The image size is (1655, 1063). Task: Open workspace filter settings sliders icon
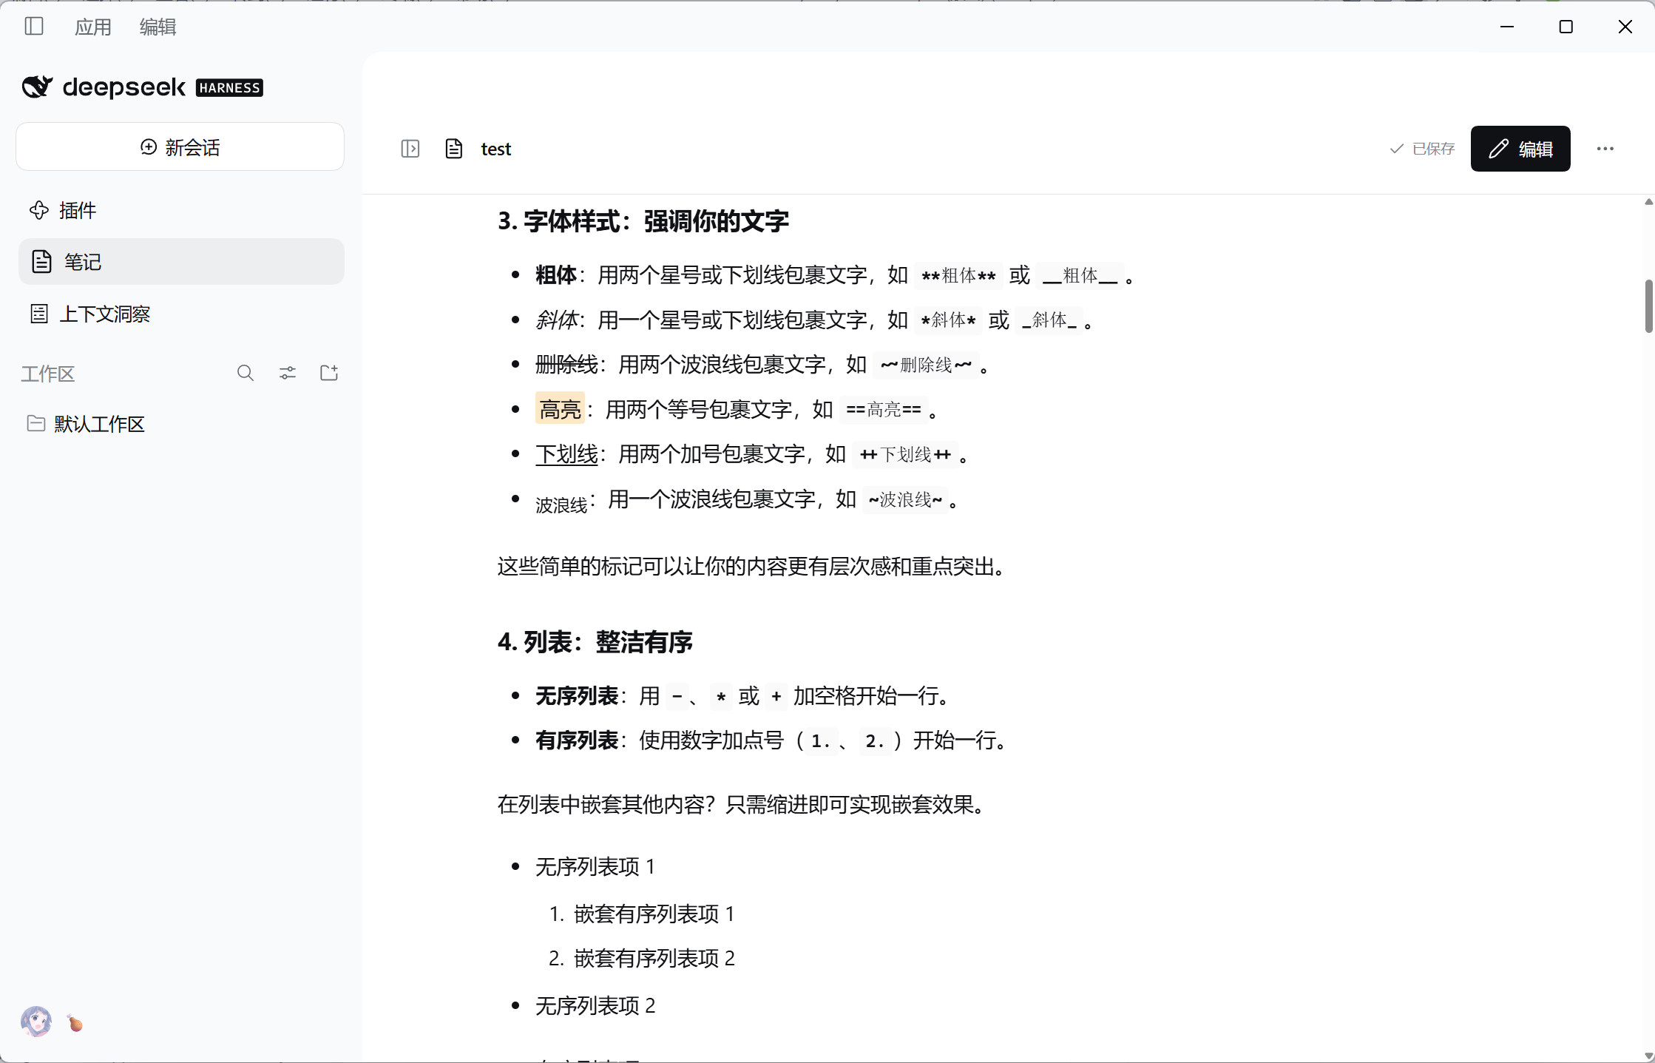click(288, 373)
